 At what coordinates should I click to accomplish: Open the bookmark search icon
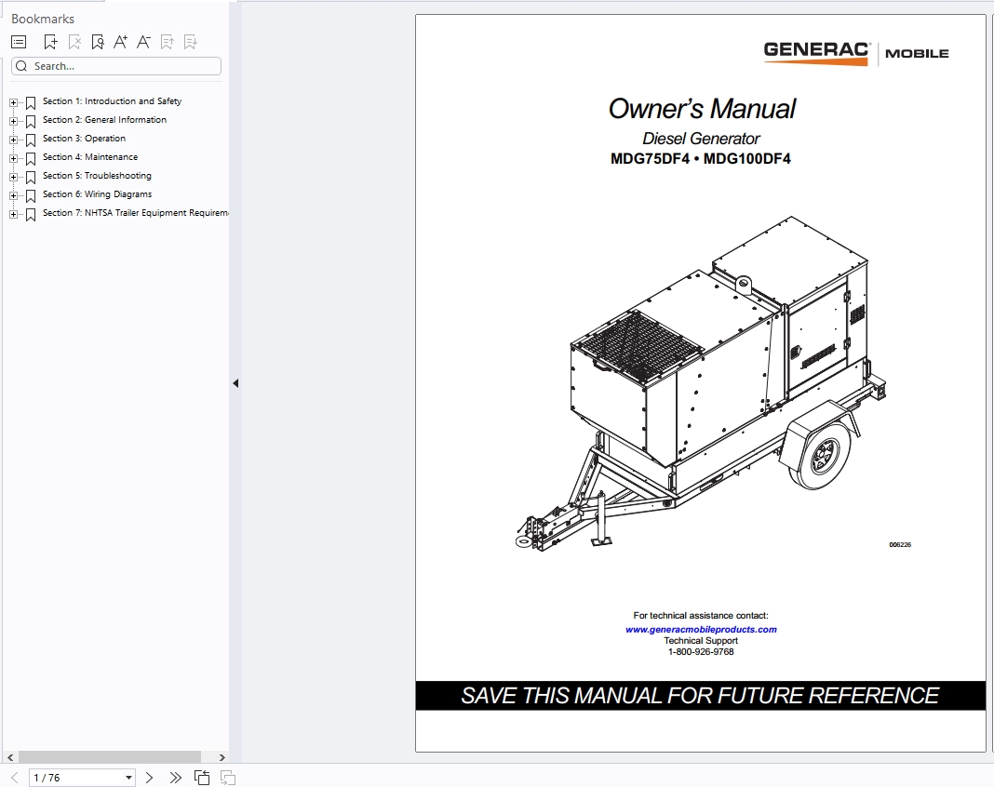coord(97,41)
